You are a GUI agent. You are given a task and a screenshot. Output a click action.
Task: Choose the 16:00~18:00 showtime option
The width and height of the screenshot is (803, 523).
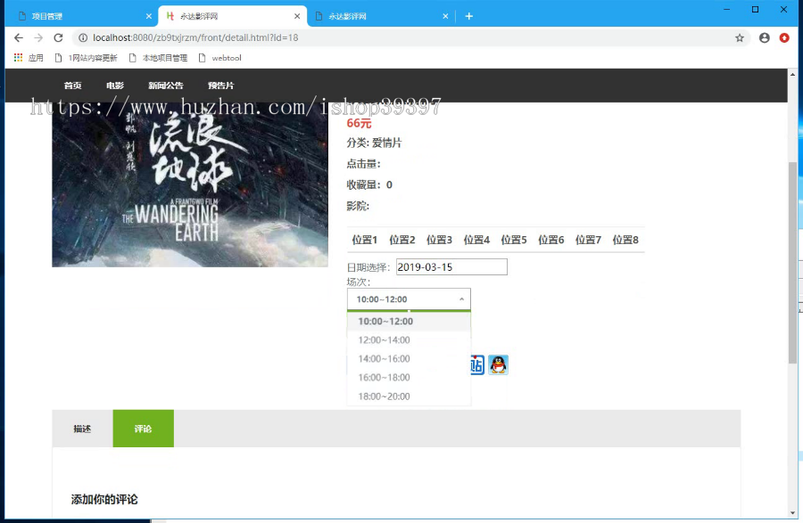409,378
